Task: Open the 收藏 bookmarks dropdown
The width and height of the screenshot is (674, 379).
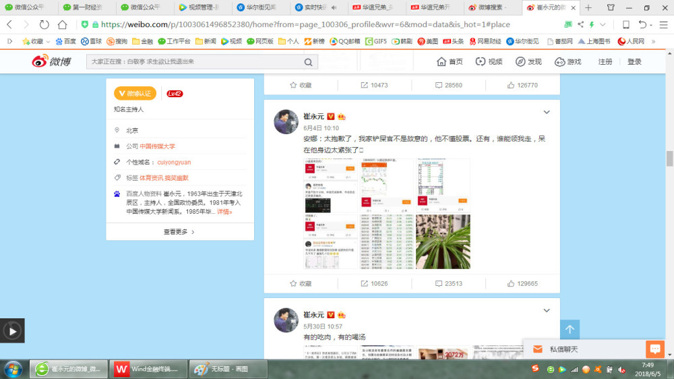Action: [x=36, y=41]
